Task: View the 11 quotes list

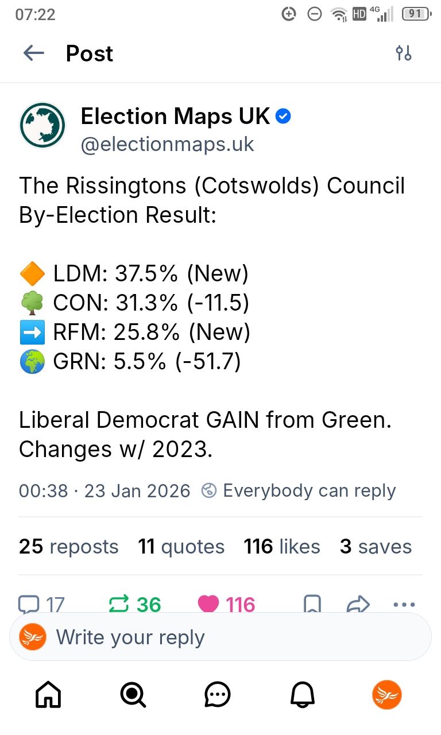Action: point(181,547)
